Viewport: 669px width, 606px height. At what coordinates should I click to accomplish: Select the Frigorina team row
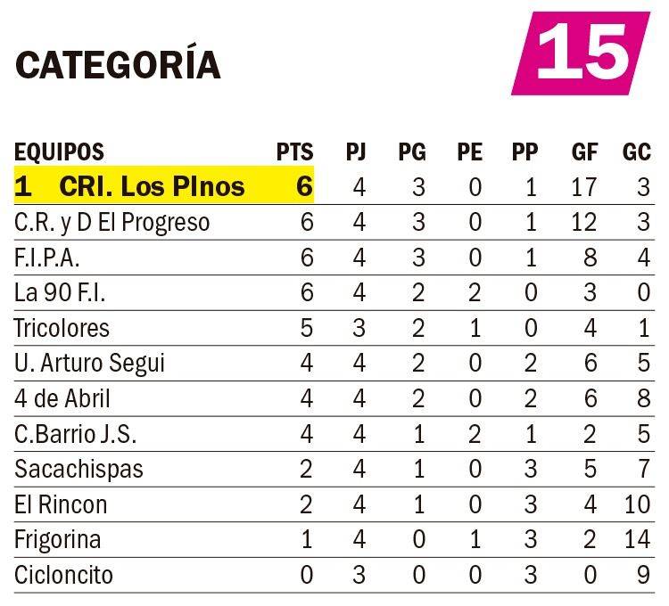[x=57, y=539]
